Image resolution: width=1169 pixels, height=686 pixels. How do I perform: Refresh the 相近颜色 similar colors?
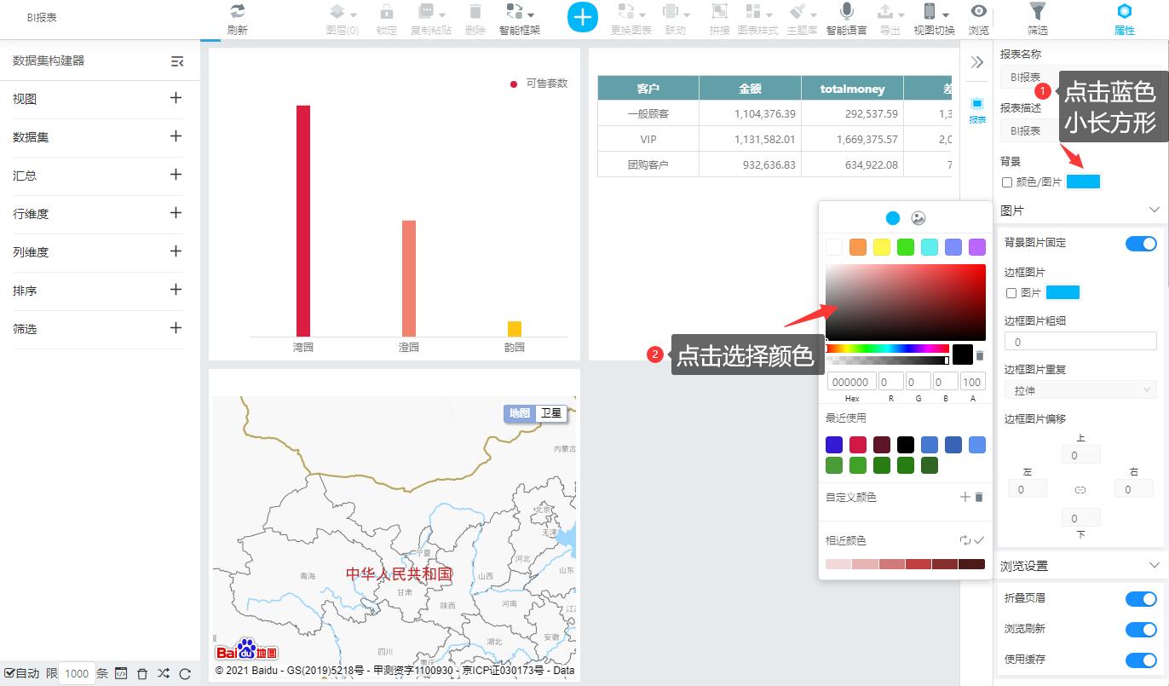[x=965, y=540]
